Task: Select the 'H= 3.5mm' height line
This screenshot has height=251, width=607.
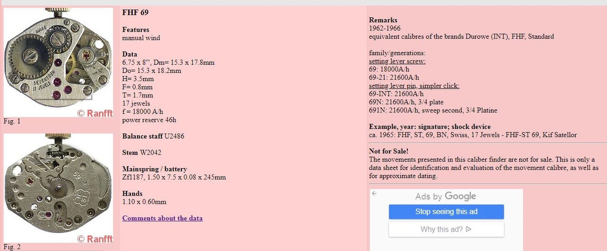Action: coord(138,79)
